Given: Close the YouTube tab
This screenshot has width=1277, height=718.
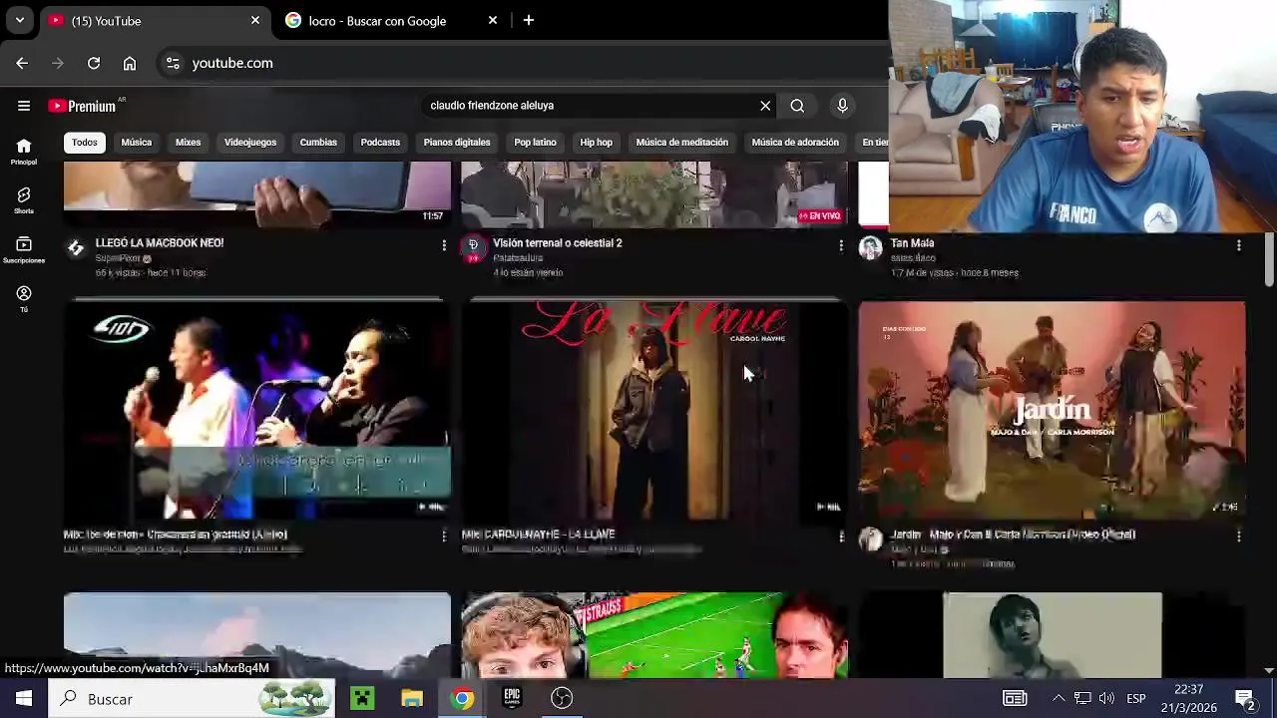Looking at the screenshot, I should 255,20.
